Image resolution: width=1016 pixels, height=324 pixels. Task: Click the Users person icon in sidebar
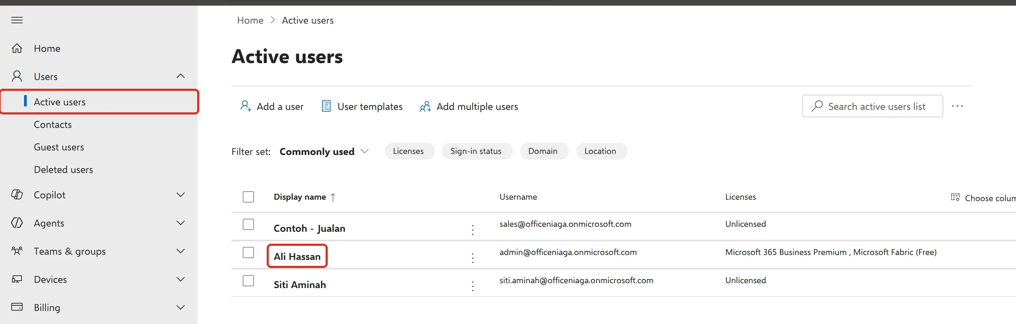click(x=17, y=76)
